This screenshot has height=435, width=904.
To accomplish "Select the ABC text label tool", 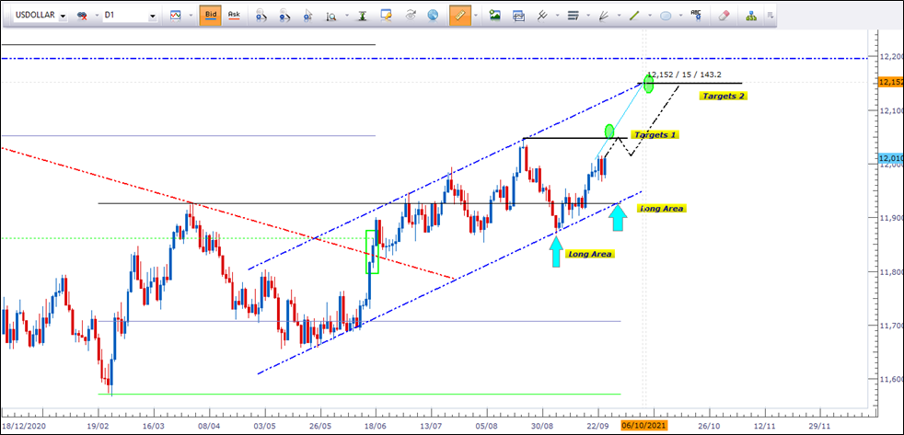I will (695, 16).
